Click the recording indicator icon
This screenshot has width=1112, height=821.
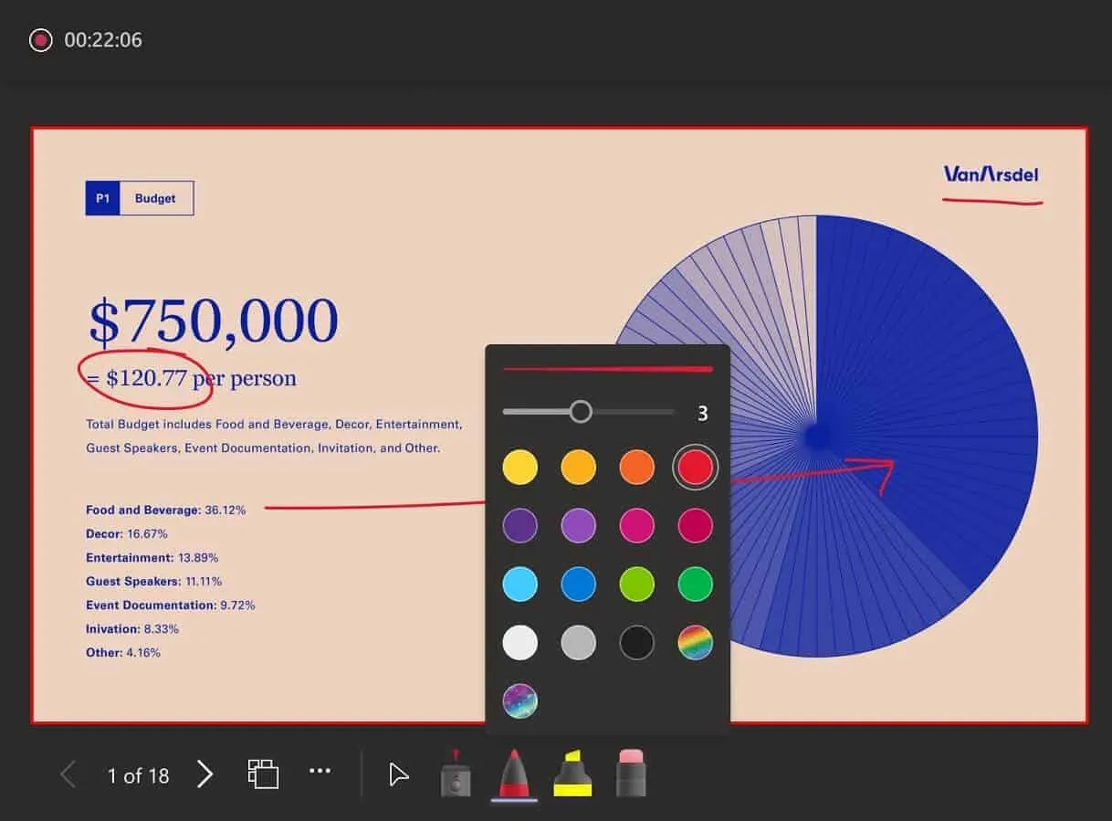click(x=39, y=39)
